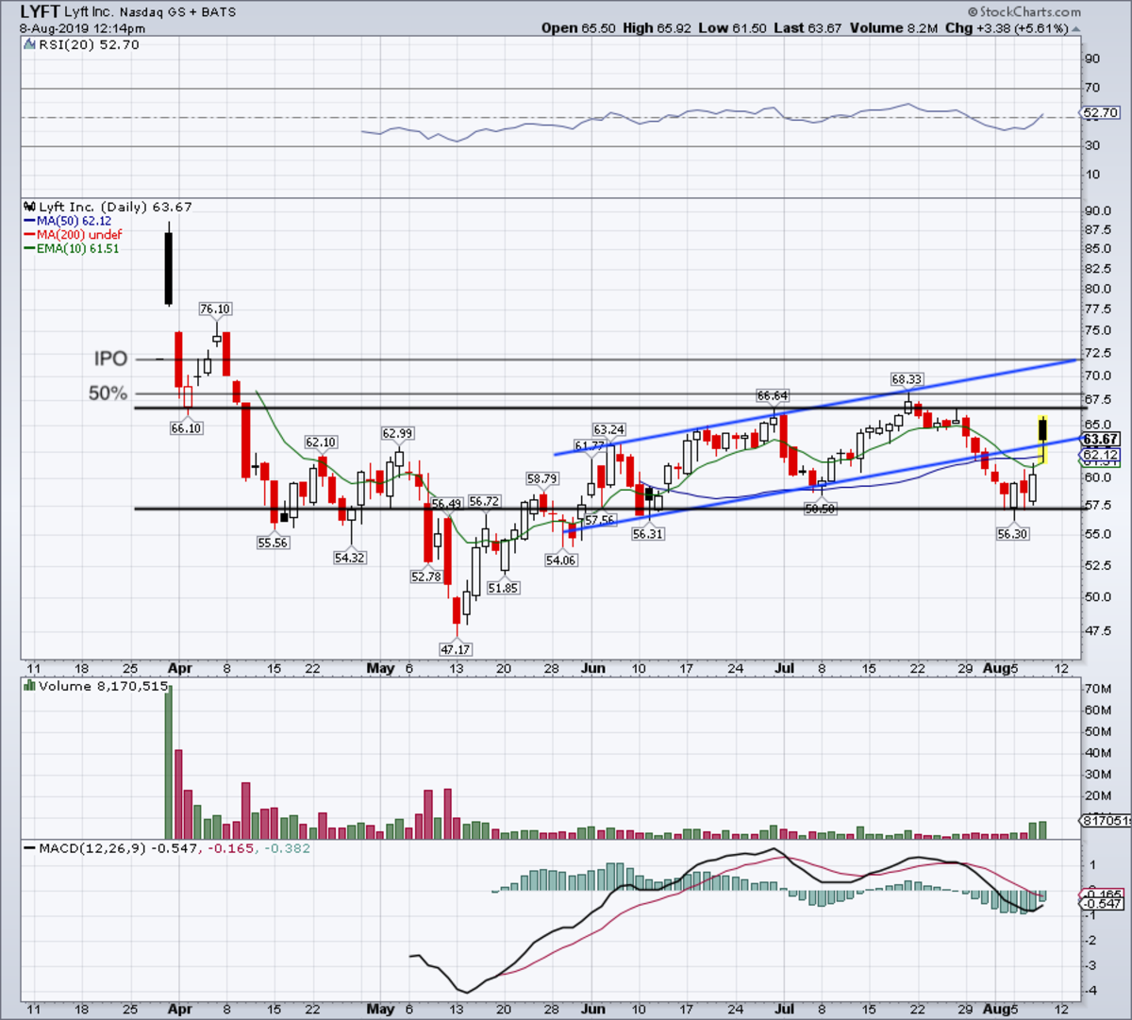Click the largest green volume bar
The height and width of the screenshot is (1020, 1132).
click(169, 762)
